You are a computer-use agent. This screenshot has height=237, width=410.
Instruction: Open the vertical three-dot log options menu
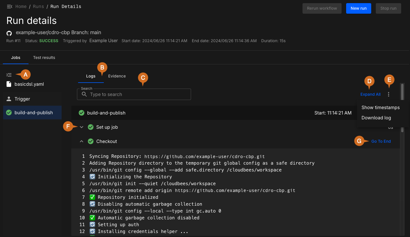(x=389, y=94)
